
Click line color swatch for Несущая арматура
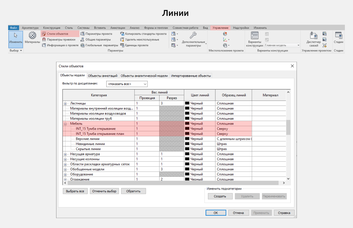(187, 154)
